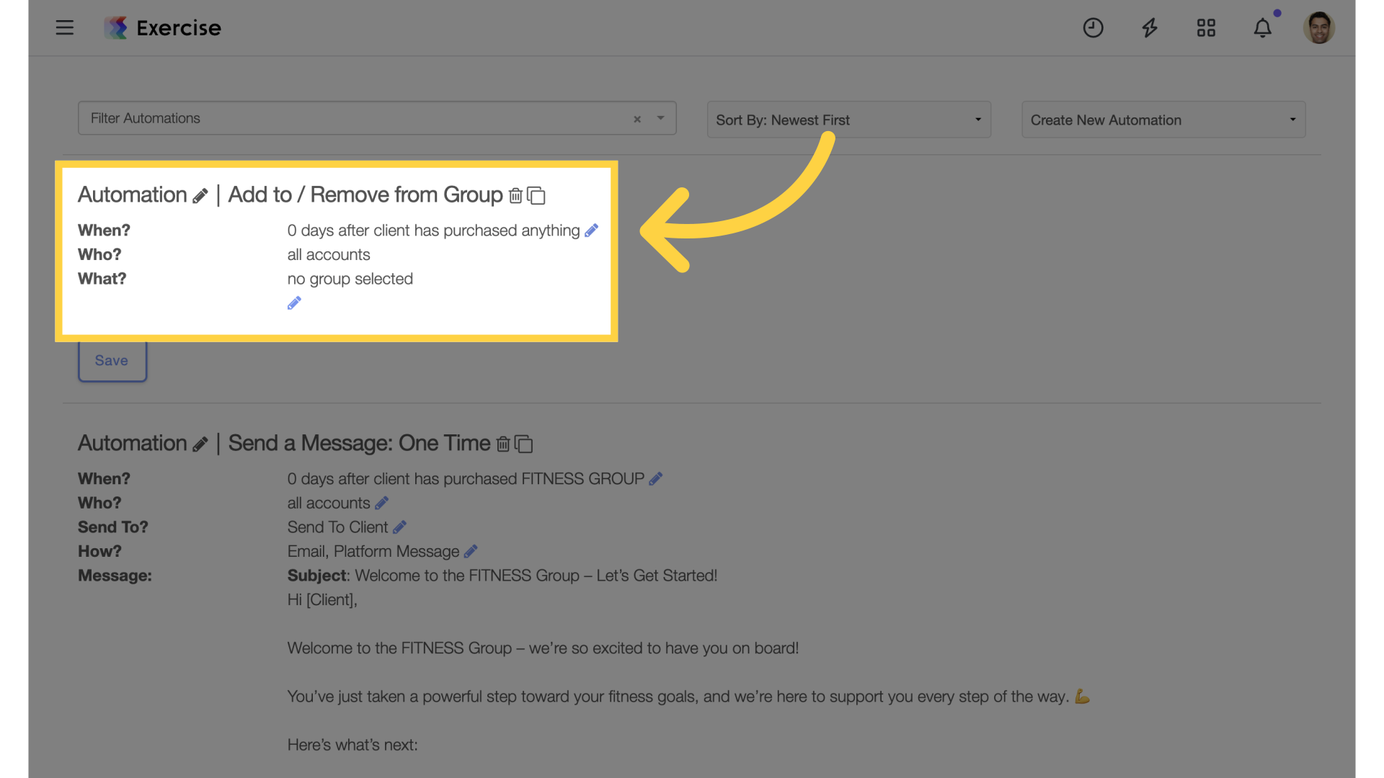Open the Create New Automation dropdown
1384x778 pixels.
point(1163,120)
